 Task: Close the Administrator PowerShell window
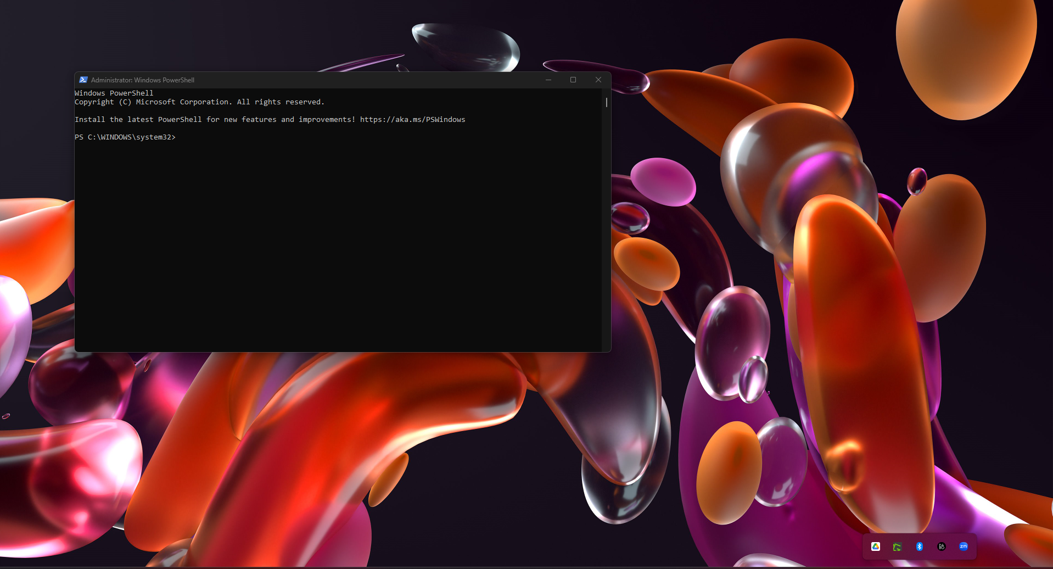pos(598,80)
